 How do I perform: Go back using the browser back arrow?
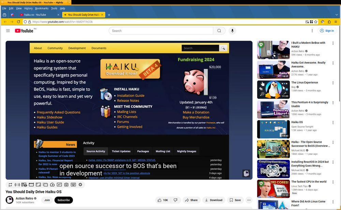pos(5,22)
